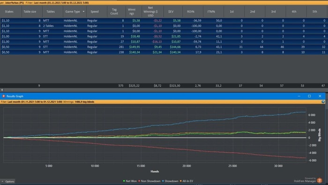
Task: Click the left scroll arrow under table
Action: coord(2,90)
